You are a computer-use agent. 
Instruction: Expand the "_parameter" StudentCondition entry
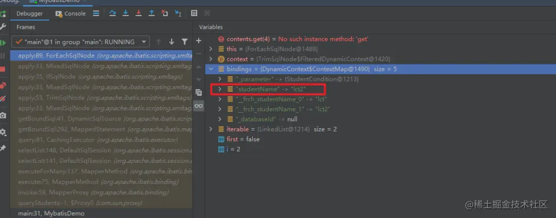[220, 79]
